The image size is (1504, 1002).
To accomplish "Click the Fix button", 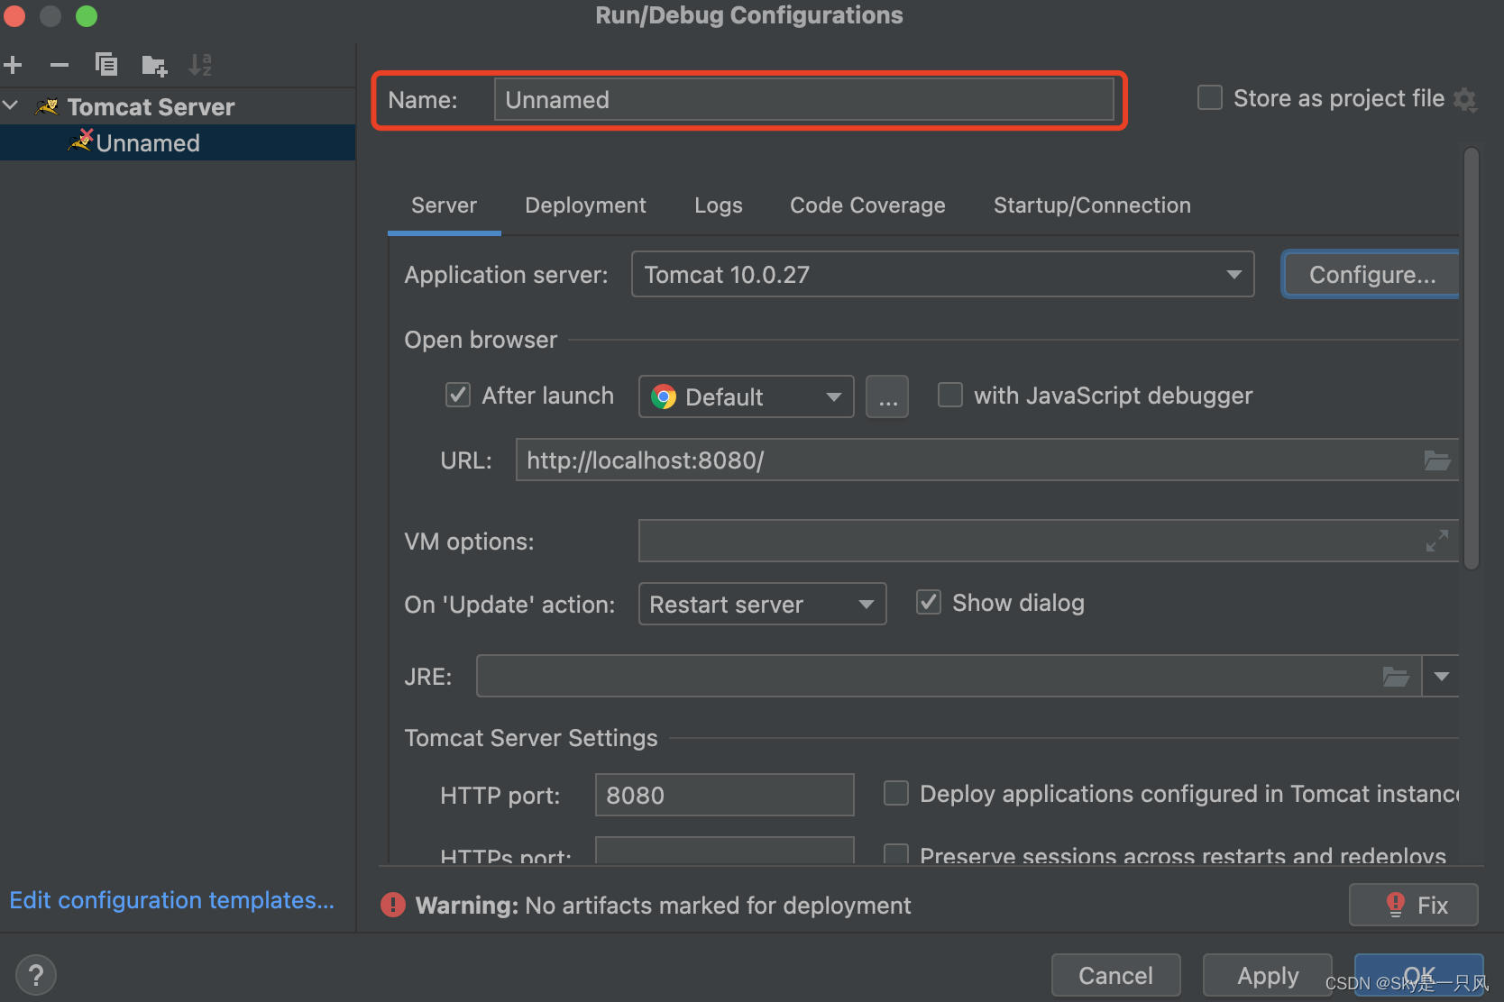I will [1414, 905].
